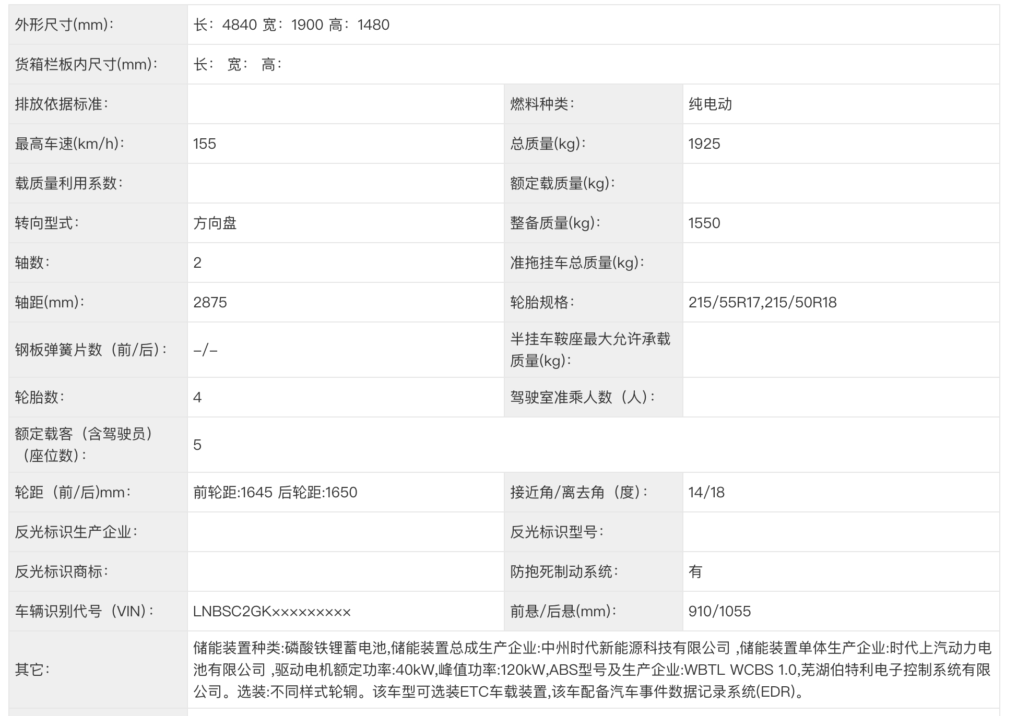This screenshot has height=716, width=1017.
Task: Click the wheelbase value 2875
Action: tap(210, 302)
